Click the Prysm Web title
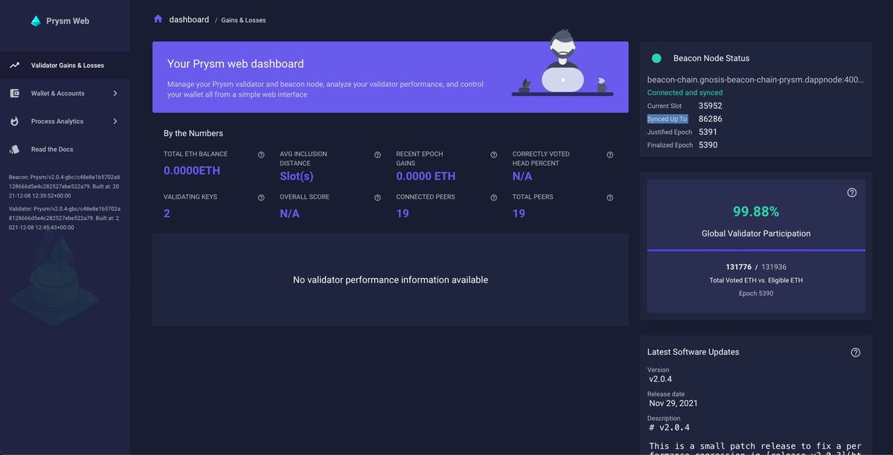The image size is (893, 455). 68,21
